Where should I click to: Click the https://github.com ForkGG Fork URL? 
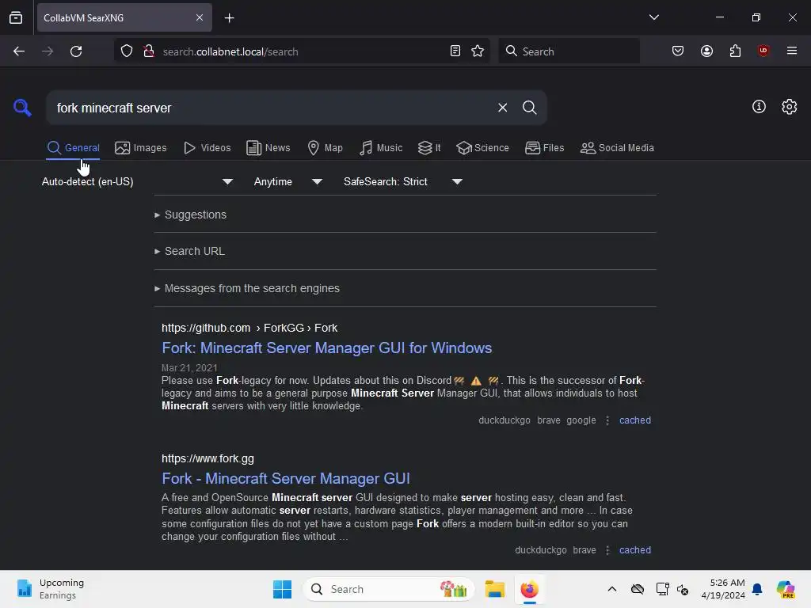(x=249, y=328)
